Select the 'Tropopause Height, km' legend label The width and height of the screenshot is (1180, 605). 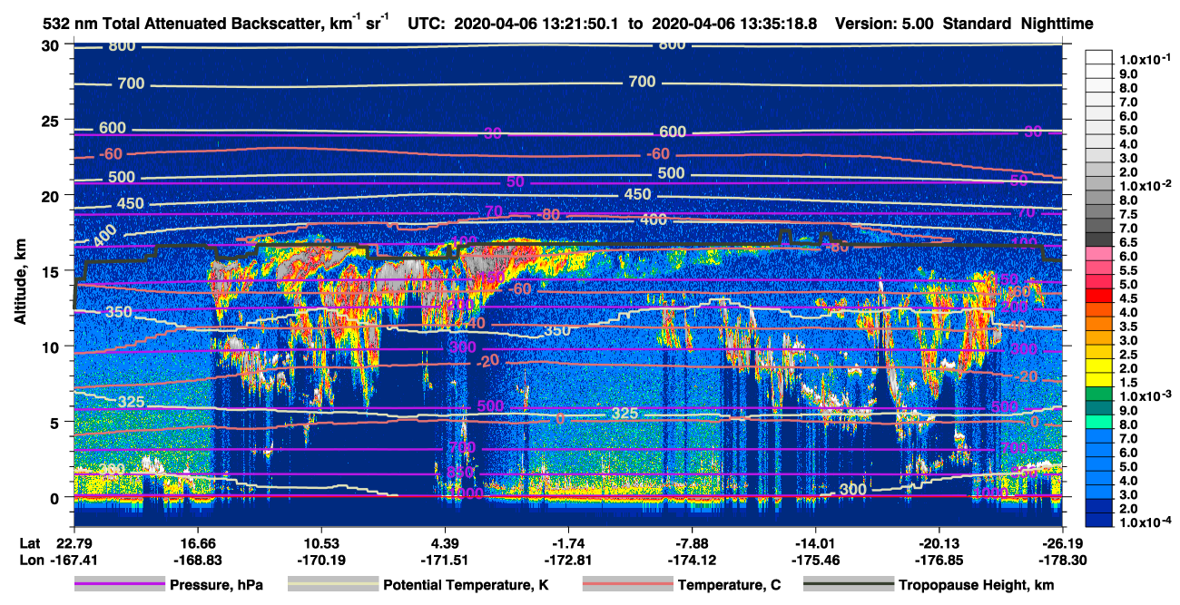[x=976, y=586]
